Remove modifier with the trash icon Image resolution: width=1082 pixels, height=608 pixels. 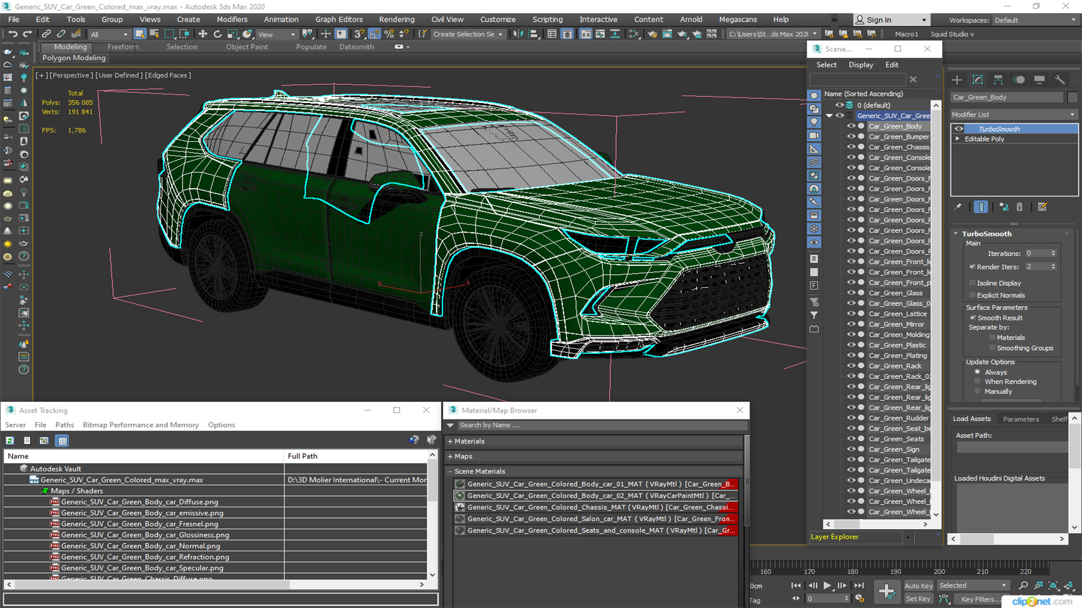(x=1019, y=207)
